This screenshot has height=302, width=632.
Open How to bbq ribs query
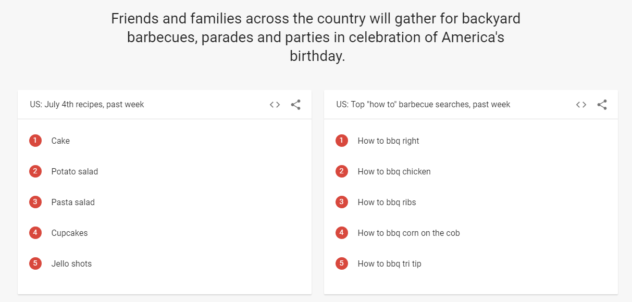pyautogui.click(x=387, y=203)
